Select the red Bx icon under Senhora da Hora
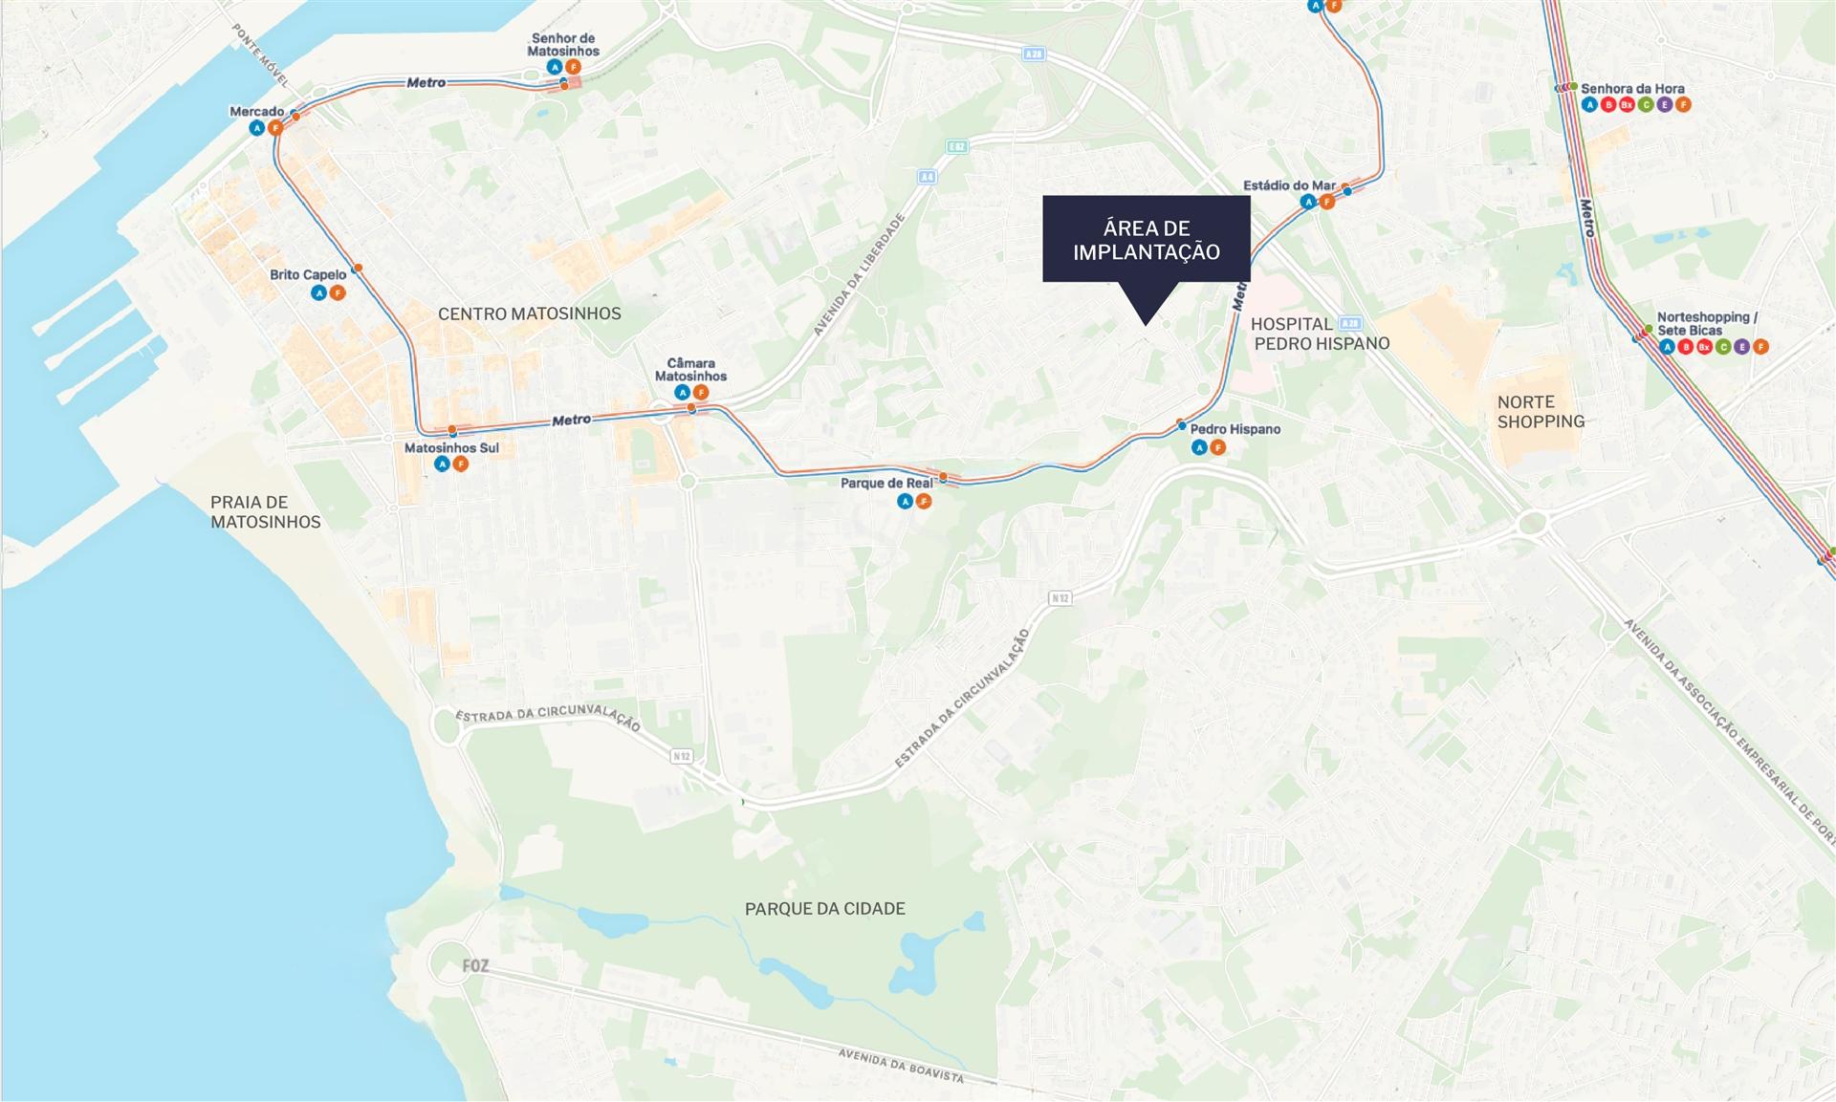 tap(1627, 105)
